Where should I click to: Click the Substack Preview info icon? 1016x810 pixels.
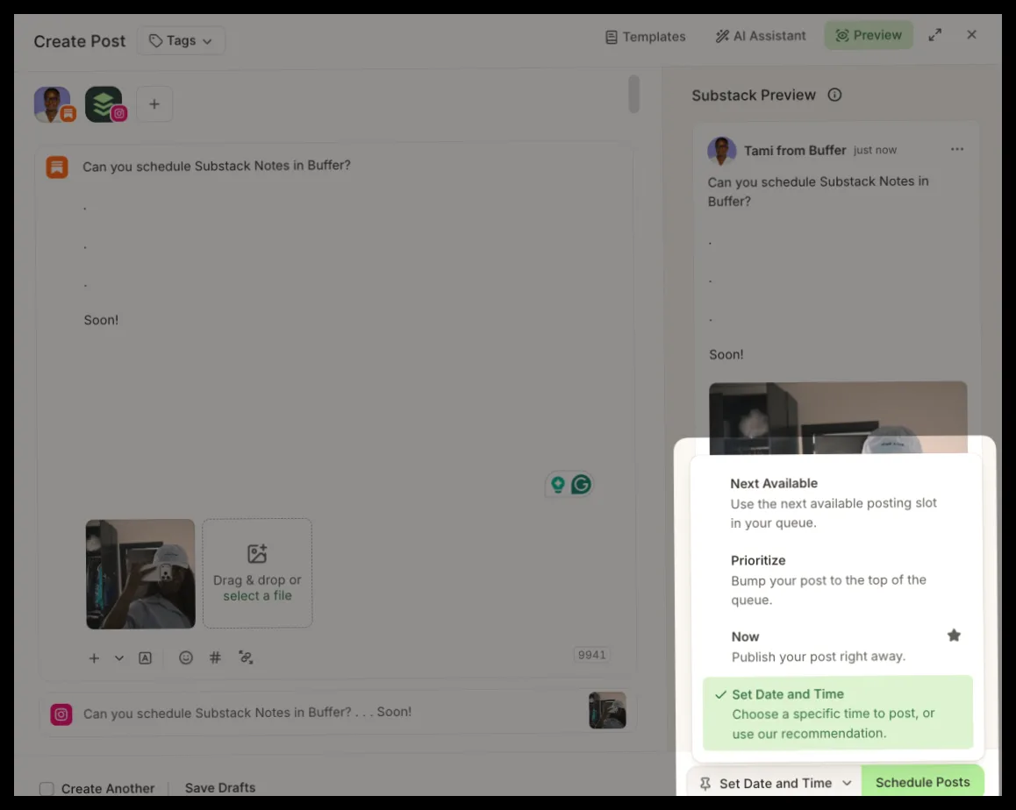pyautogui.click(x=834, y=96)
